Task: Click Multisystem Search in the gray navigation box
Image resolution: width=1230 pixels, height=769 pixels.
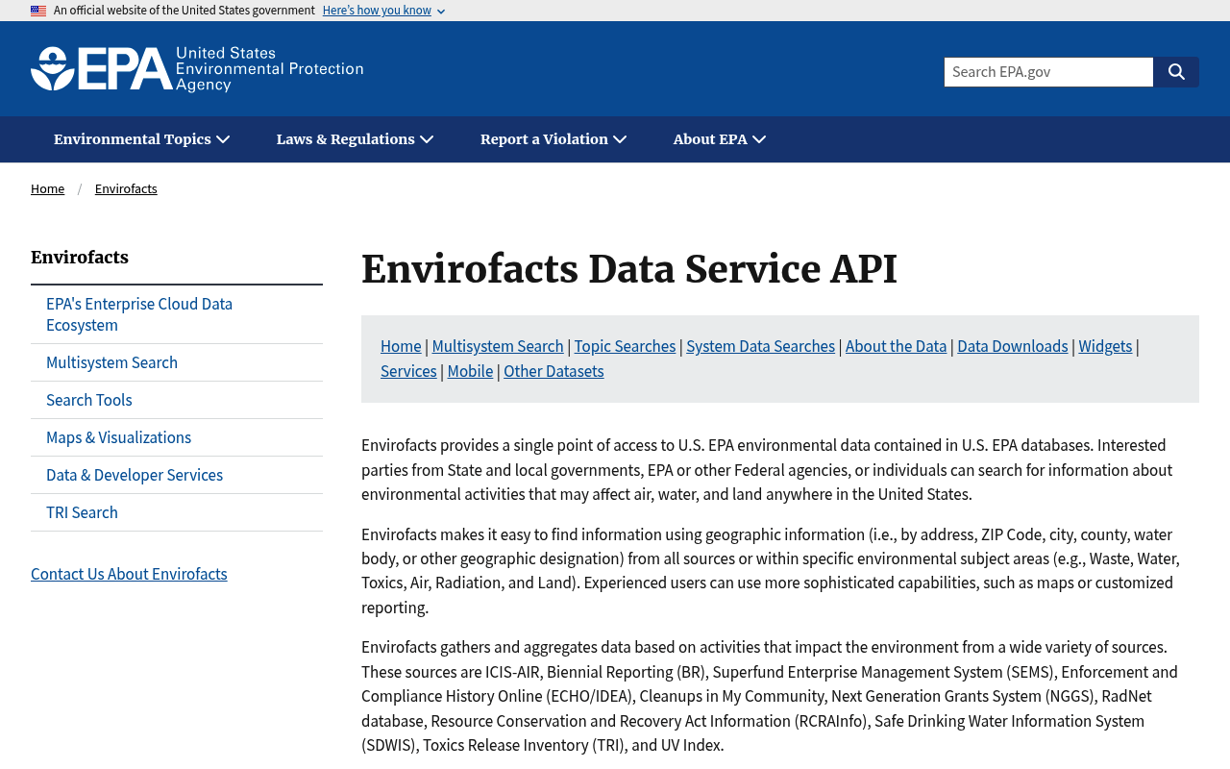Action: [498, 346]
